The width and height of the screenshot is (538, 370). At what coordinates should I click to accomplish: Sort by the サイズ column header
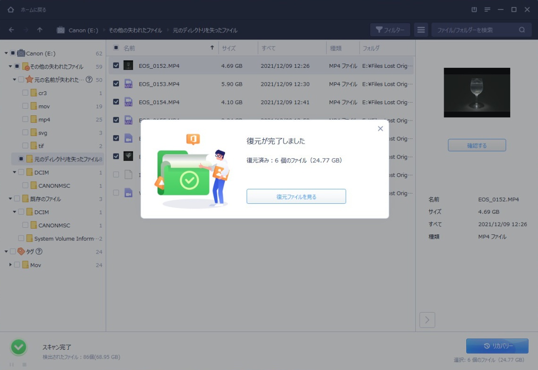[228, 48]
